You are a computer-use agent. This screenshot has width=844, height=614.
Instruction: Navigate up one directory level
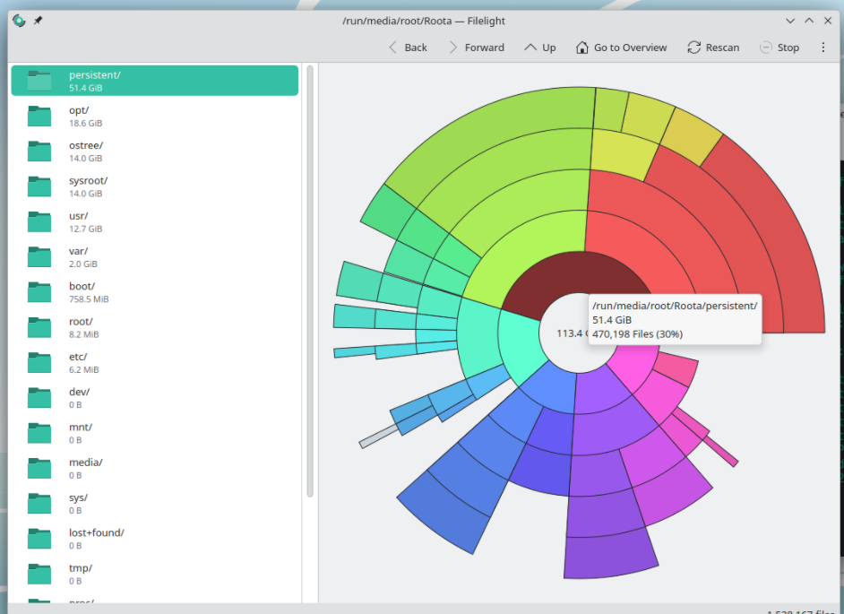point(540,48)
